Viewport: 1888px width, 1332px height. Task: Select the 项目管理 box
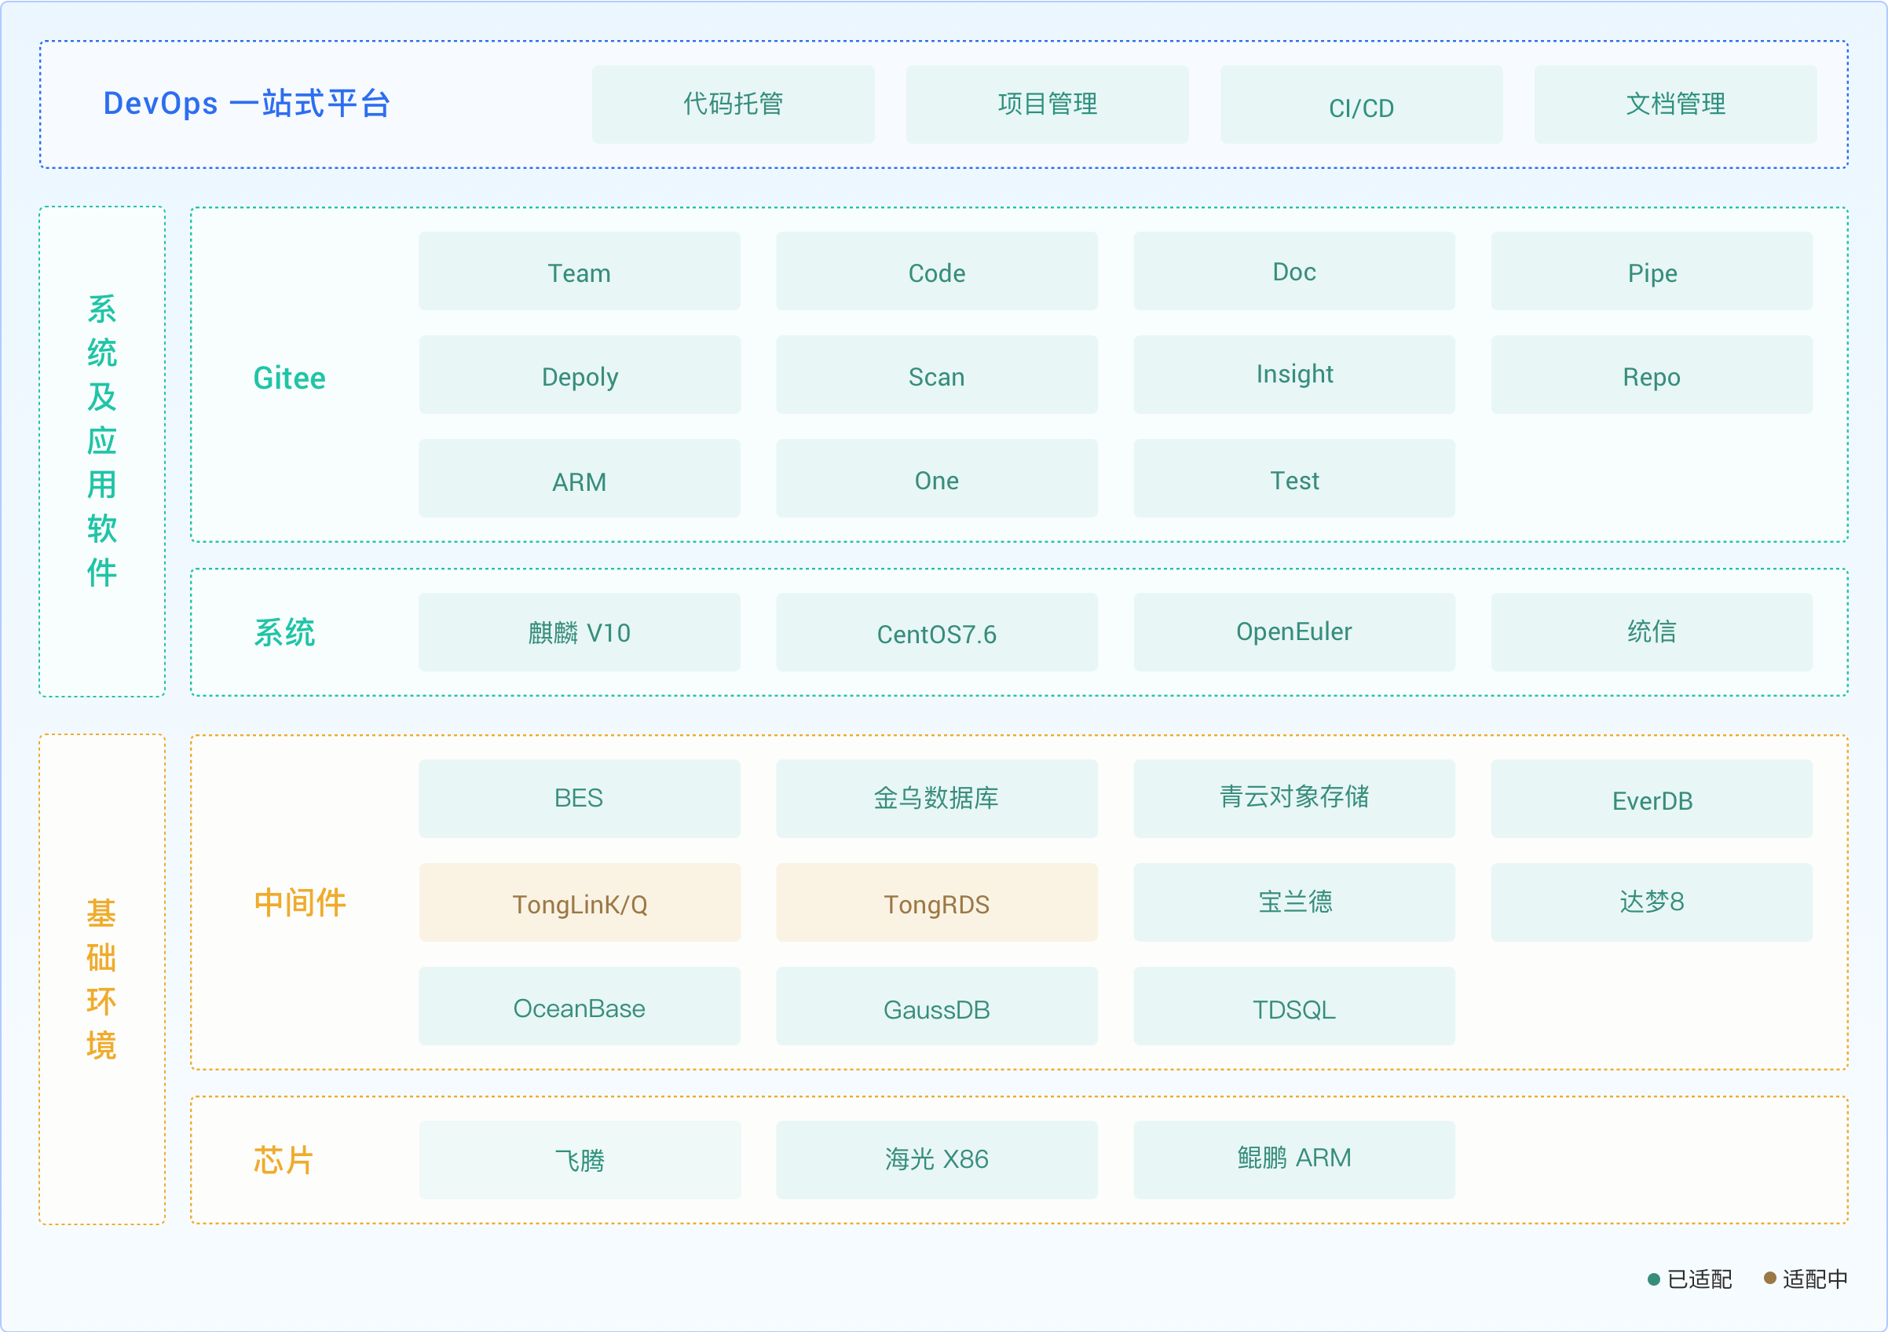point(1047,104)
